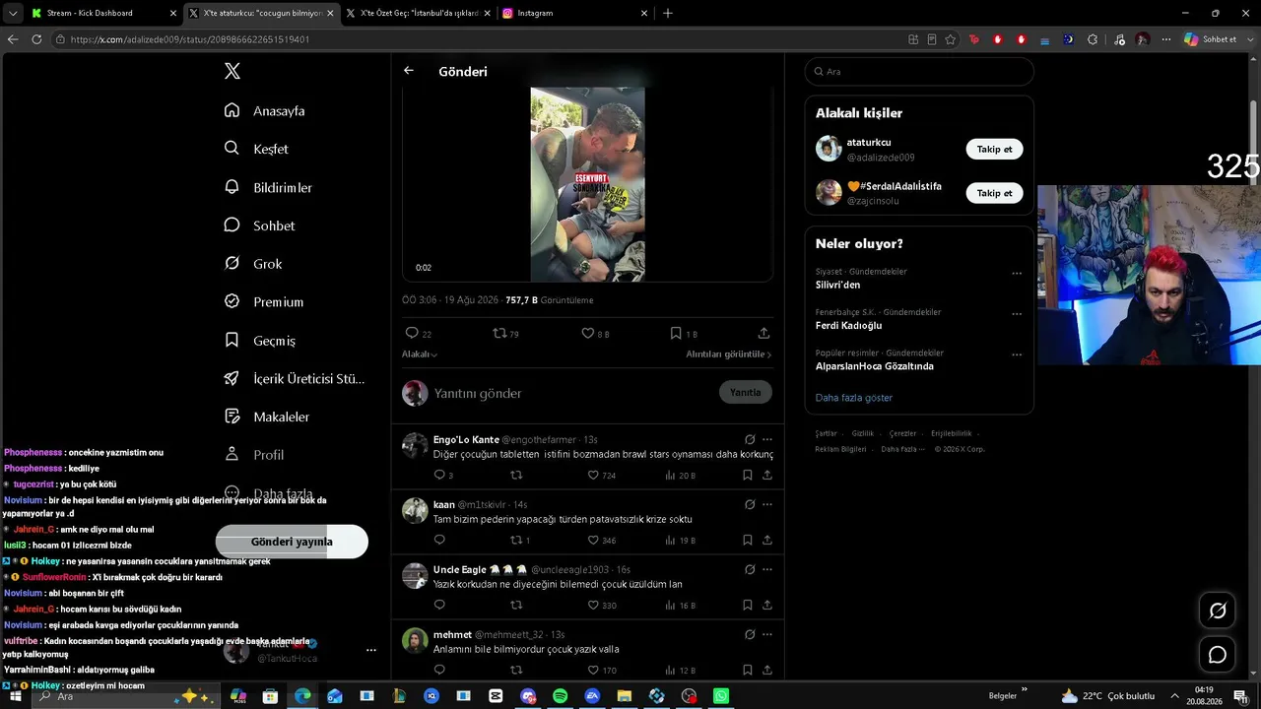Bookmark Engo'Lo Kante's reply
This screenshot has height=709, width=1261.
(748, 476)
